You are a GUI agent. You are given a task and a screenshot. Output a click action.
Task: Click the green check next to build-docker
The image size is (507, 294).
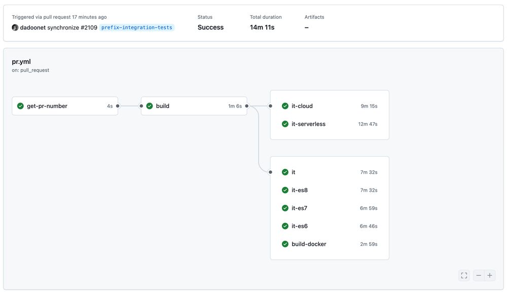pos(285,244)
